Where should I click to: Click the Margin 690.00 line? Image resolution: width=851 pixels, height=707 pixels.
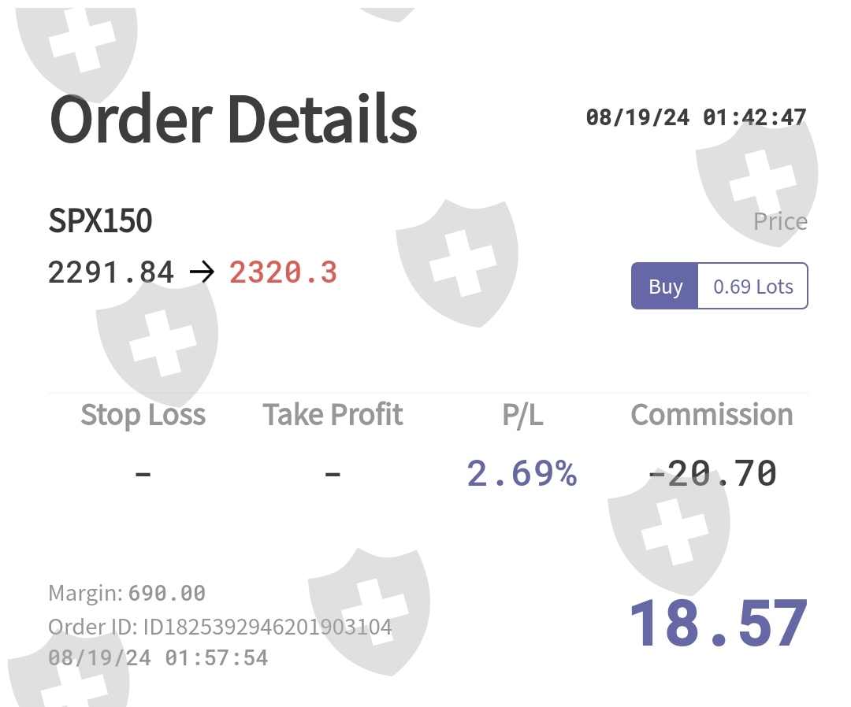(x=127, y=593)
